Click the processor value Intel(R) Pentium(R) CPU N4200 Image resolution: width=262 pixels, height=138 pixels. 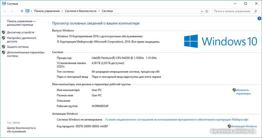point(124,58)
